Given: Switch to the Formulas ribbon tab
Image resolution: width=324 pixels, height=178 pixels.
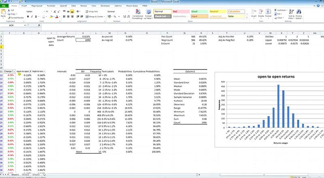Looking at the screenshot, I should (x=51, y=6).
